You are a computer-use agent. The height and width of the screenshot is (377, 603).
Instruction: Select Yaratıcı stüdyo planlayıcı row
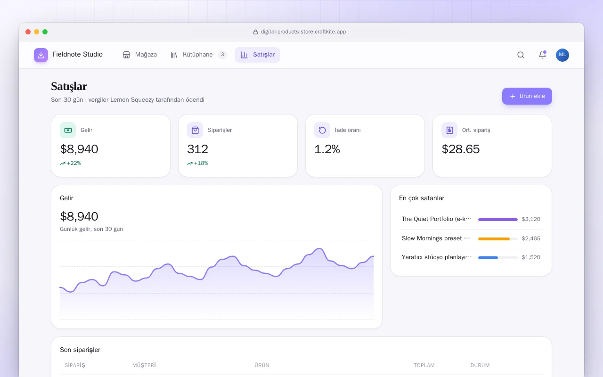471,258
